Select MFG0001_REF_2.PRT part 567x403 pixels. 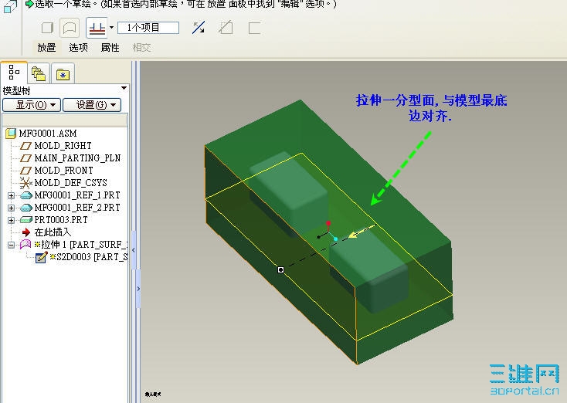tap(77, 208)
